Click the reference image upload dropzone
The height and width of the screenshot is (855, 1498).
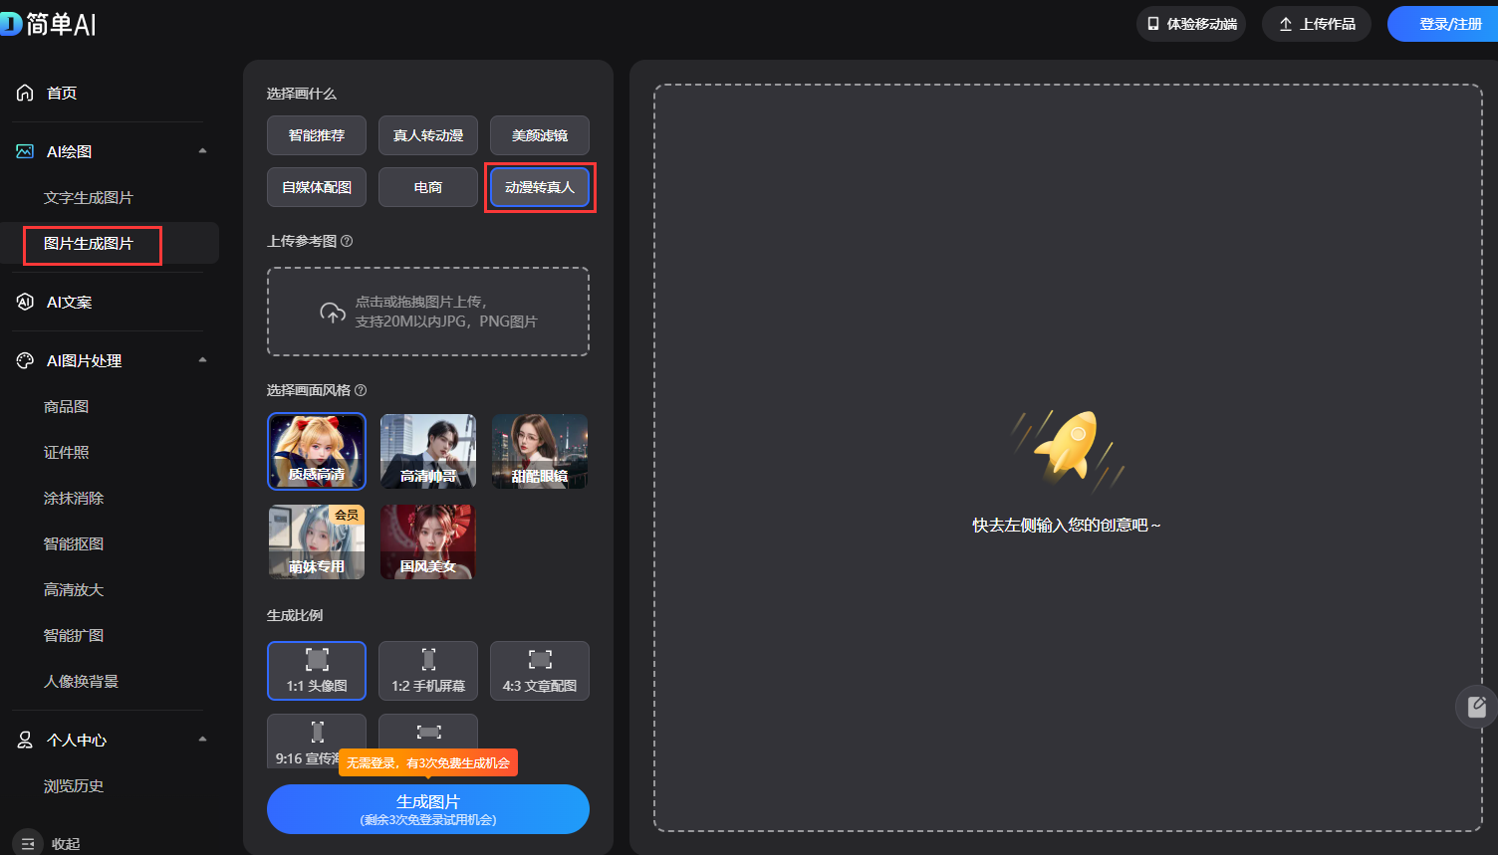(428, 312)
